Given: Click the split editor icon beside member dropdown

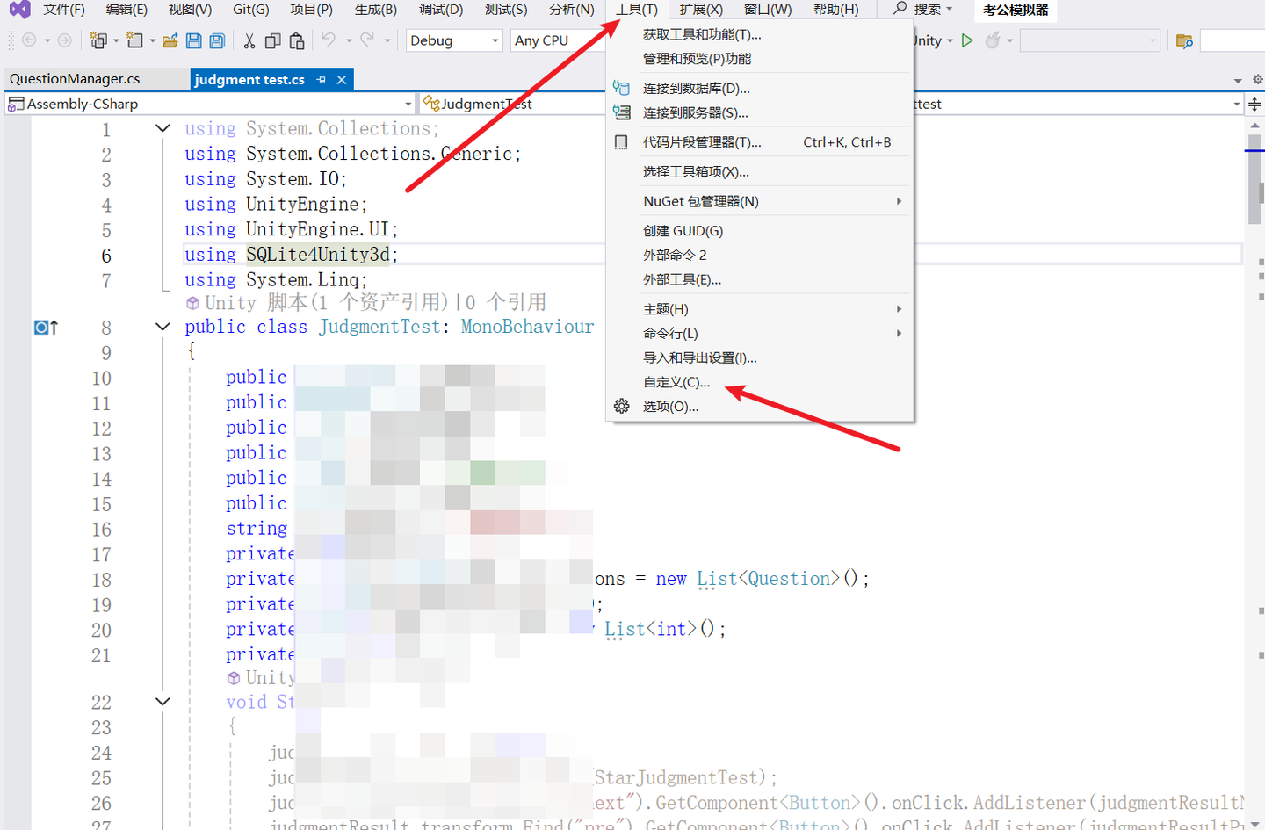Looking at the screenshot, I should pos(1255,104).
